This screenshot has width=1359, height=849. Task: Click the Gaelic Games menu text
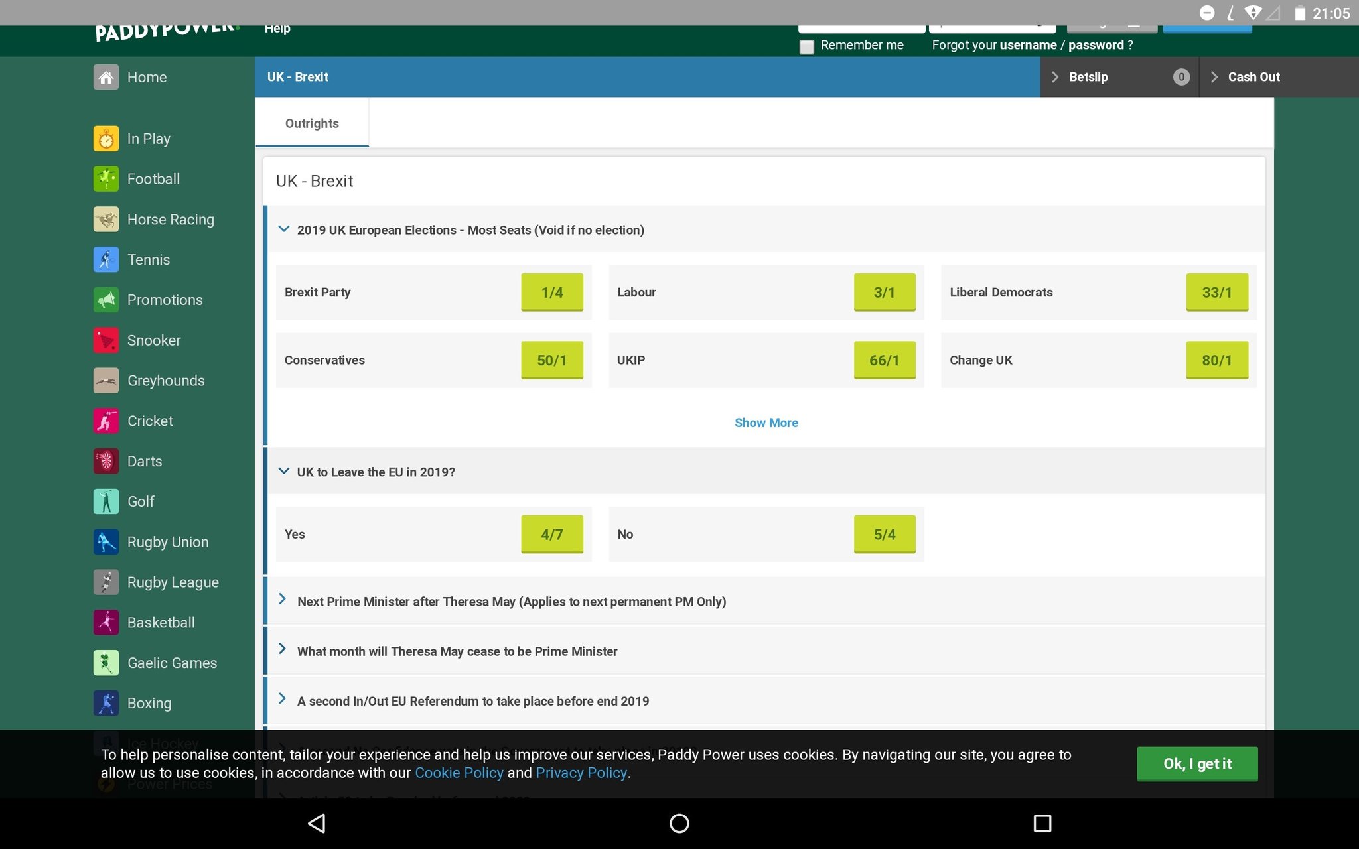(x=173, y=663)
